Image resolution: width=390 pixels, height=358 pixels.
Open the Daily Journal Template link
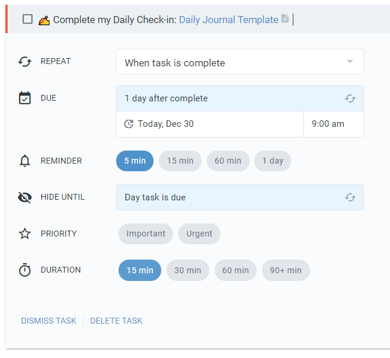[228, 20]
